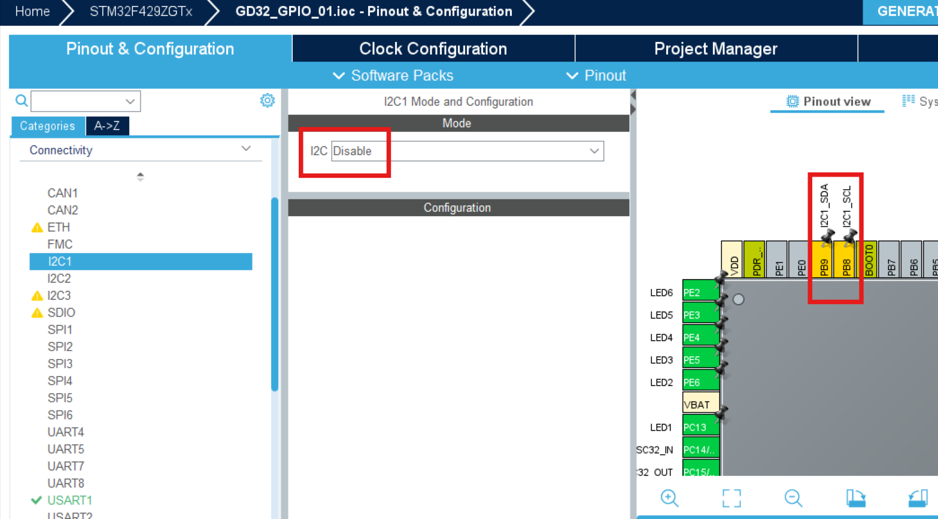Click the I2C3 warning triangle icon
Image resolution: width=938 pixels, height=519 pixels.
37,296
